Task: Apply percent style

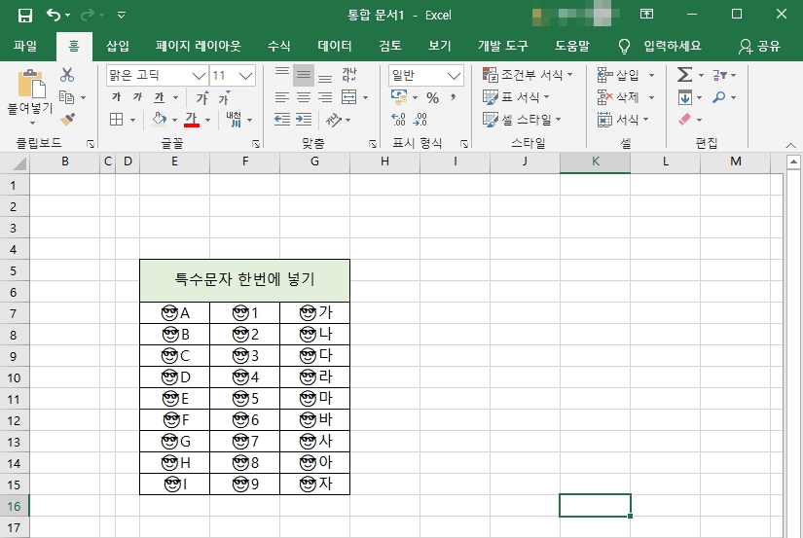Action: [433, 97]
